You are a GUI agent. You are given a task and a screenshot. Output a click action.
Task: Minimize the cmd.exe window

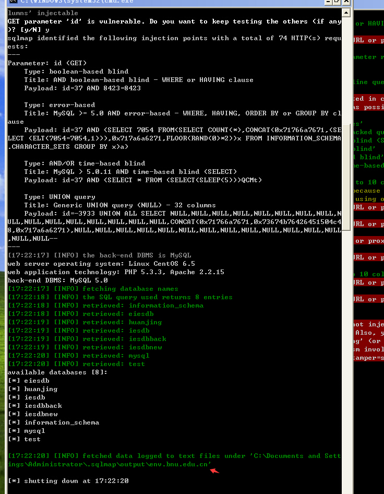point(329,2)
